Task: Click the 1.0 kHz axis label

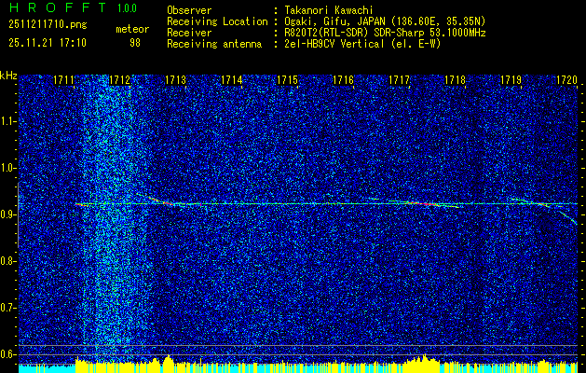Action: coord(7,169)
